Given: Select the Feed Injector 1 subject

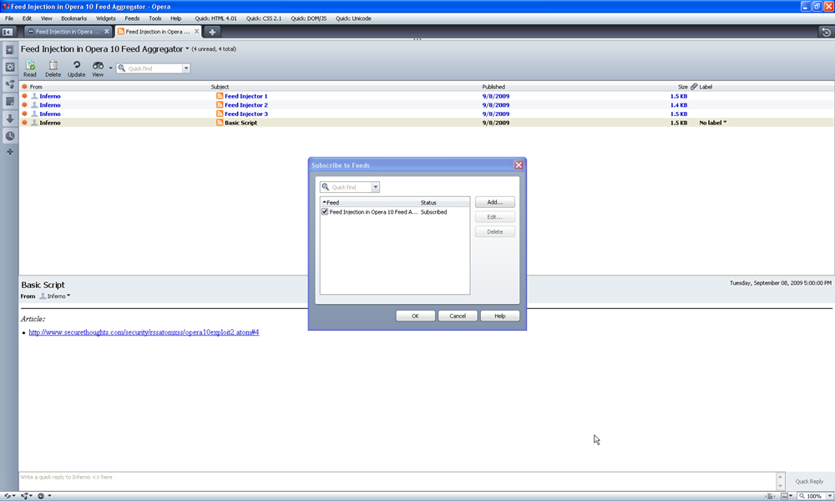Looking at the screenshot, I should 246,96.
